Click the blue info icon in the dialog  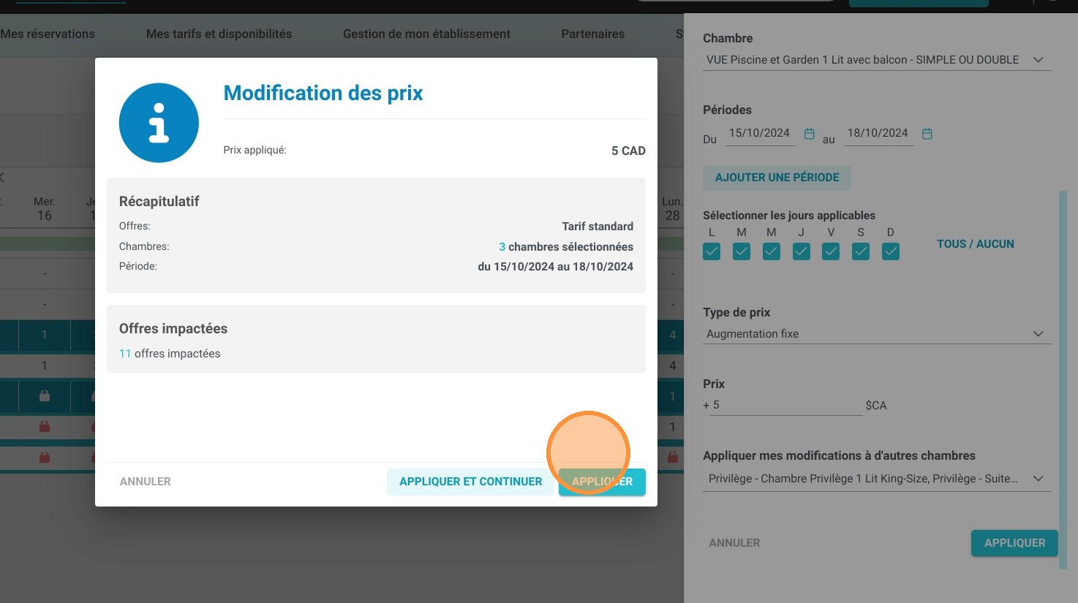(159, 123)
